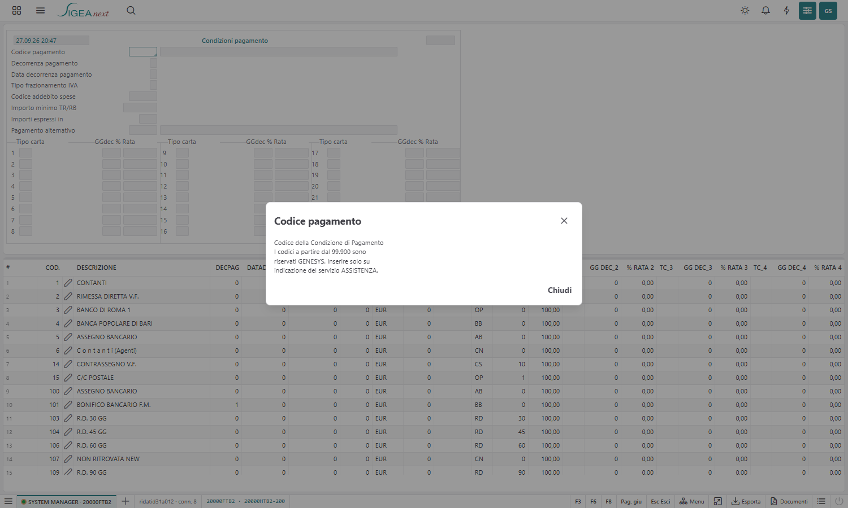
Task: Edit the BANCA POPOLARE DI BARI pencil
Action: tap(68, 323)
